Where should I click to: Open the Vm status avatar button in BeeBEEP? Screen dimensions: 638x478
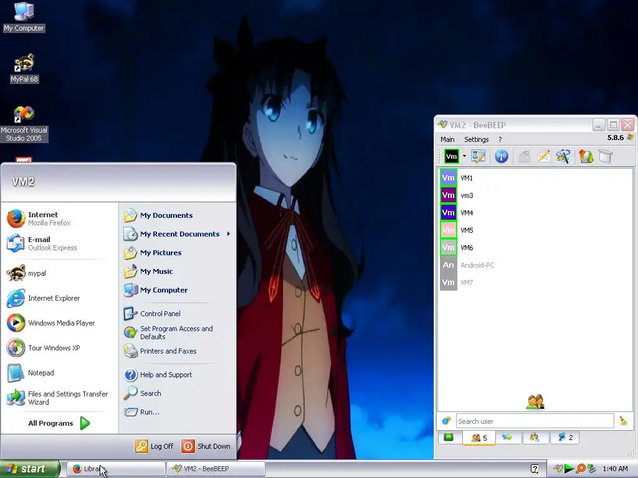tap(451, 156)
